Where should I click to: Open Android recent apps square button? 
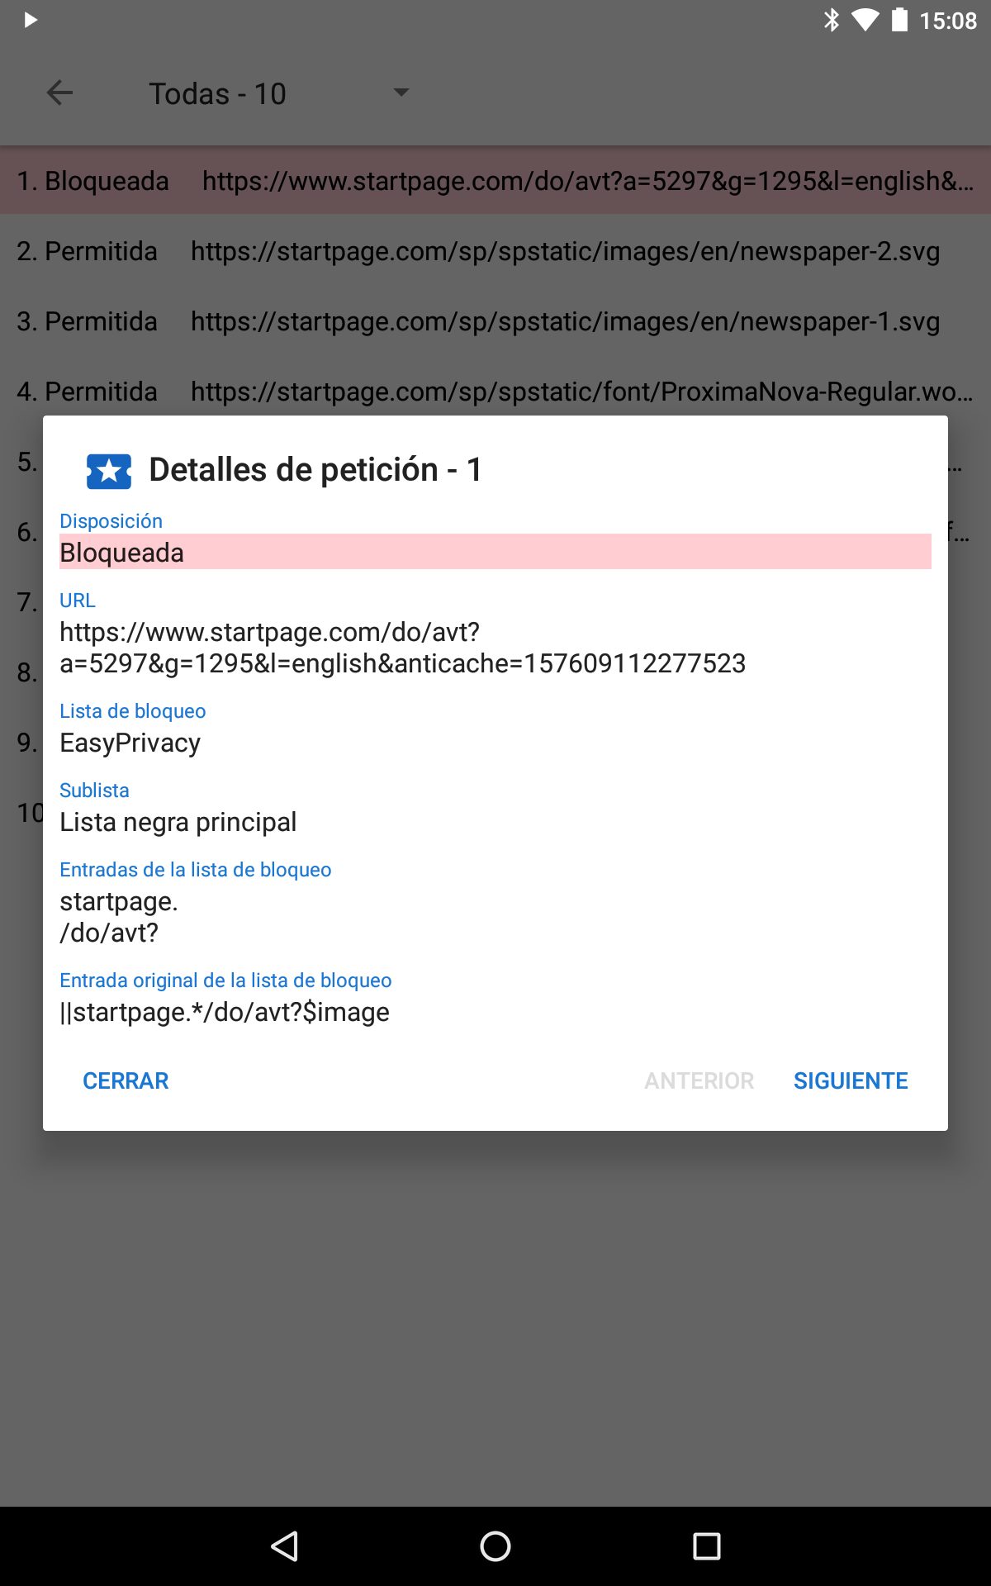(706, 1546)
